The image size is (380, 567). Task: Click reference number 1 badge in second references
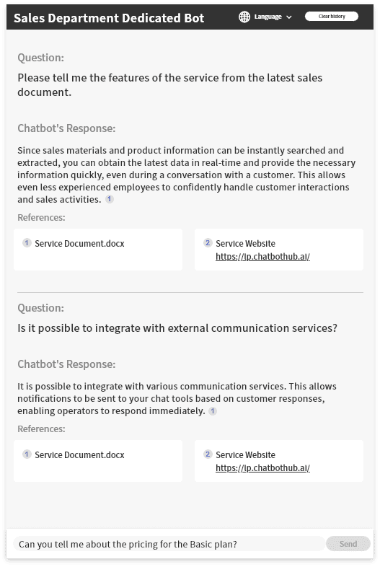point(27,454)
